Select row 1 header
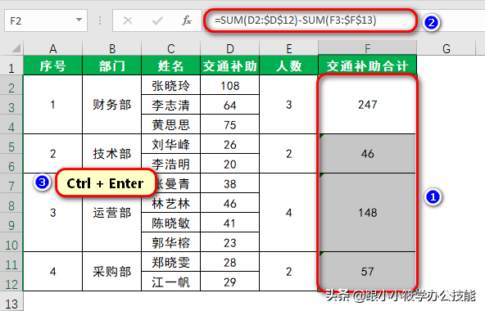 [x=11, y=65]
